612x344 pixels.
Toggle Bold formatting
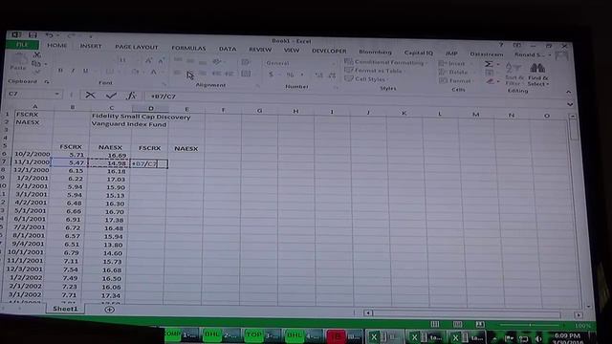coord(60,70)
